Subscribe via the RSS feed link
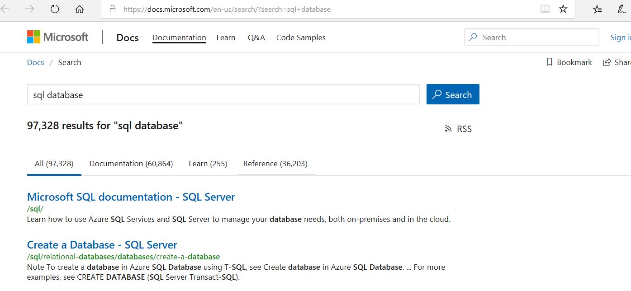The width and height of the screenshot is (631, 291). [x=458, y=129]
